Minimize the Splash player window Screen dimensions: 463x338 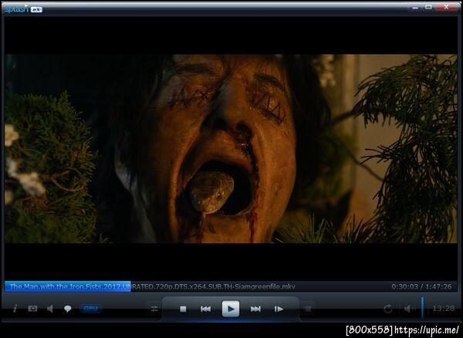(415, 8)
